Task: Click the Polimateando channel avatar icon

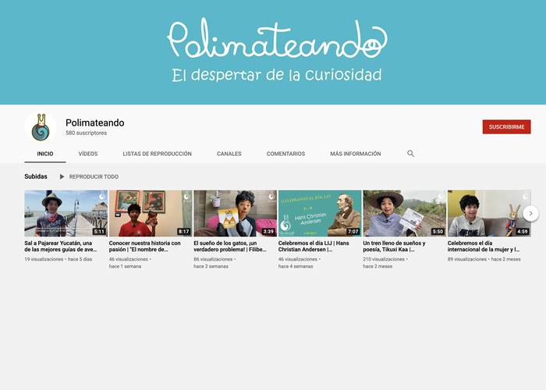Action: 40,127
